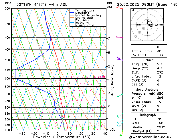The height and width of the screenshot is (139, 180).
Task: Click the 400 hPa pressure label
Action: coord(8,38)
